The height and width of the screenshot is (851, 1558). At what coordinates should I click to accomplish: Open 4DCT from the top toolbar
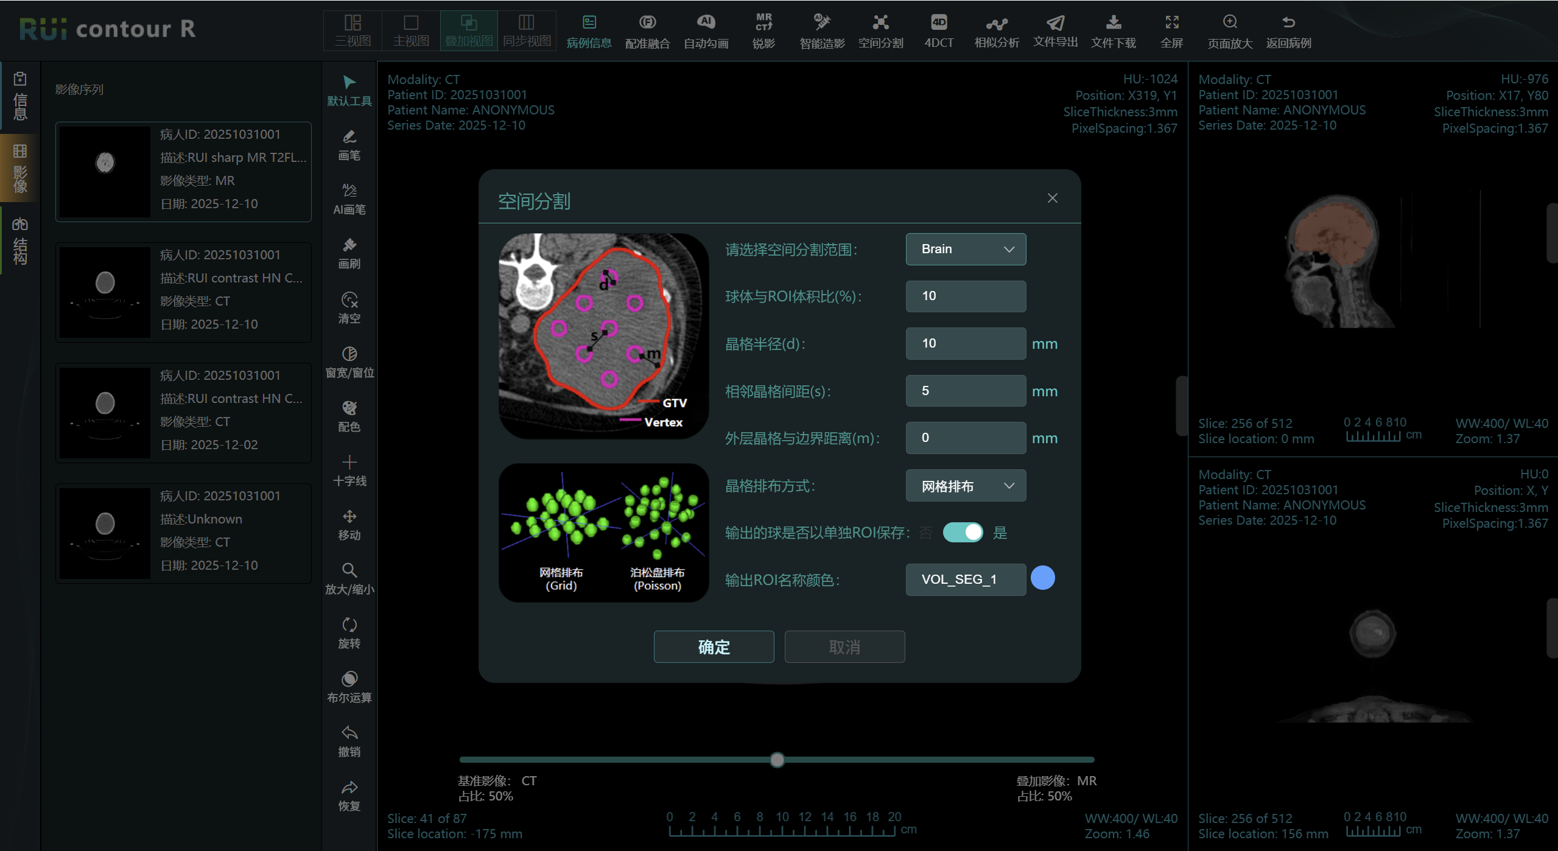click(x=938, y=30)
